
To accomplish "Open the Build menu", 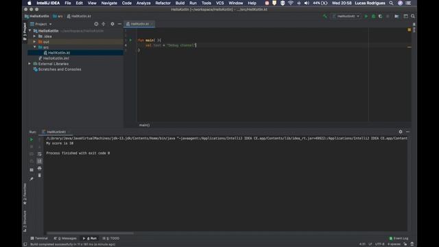I will coord(180,3).
